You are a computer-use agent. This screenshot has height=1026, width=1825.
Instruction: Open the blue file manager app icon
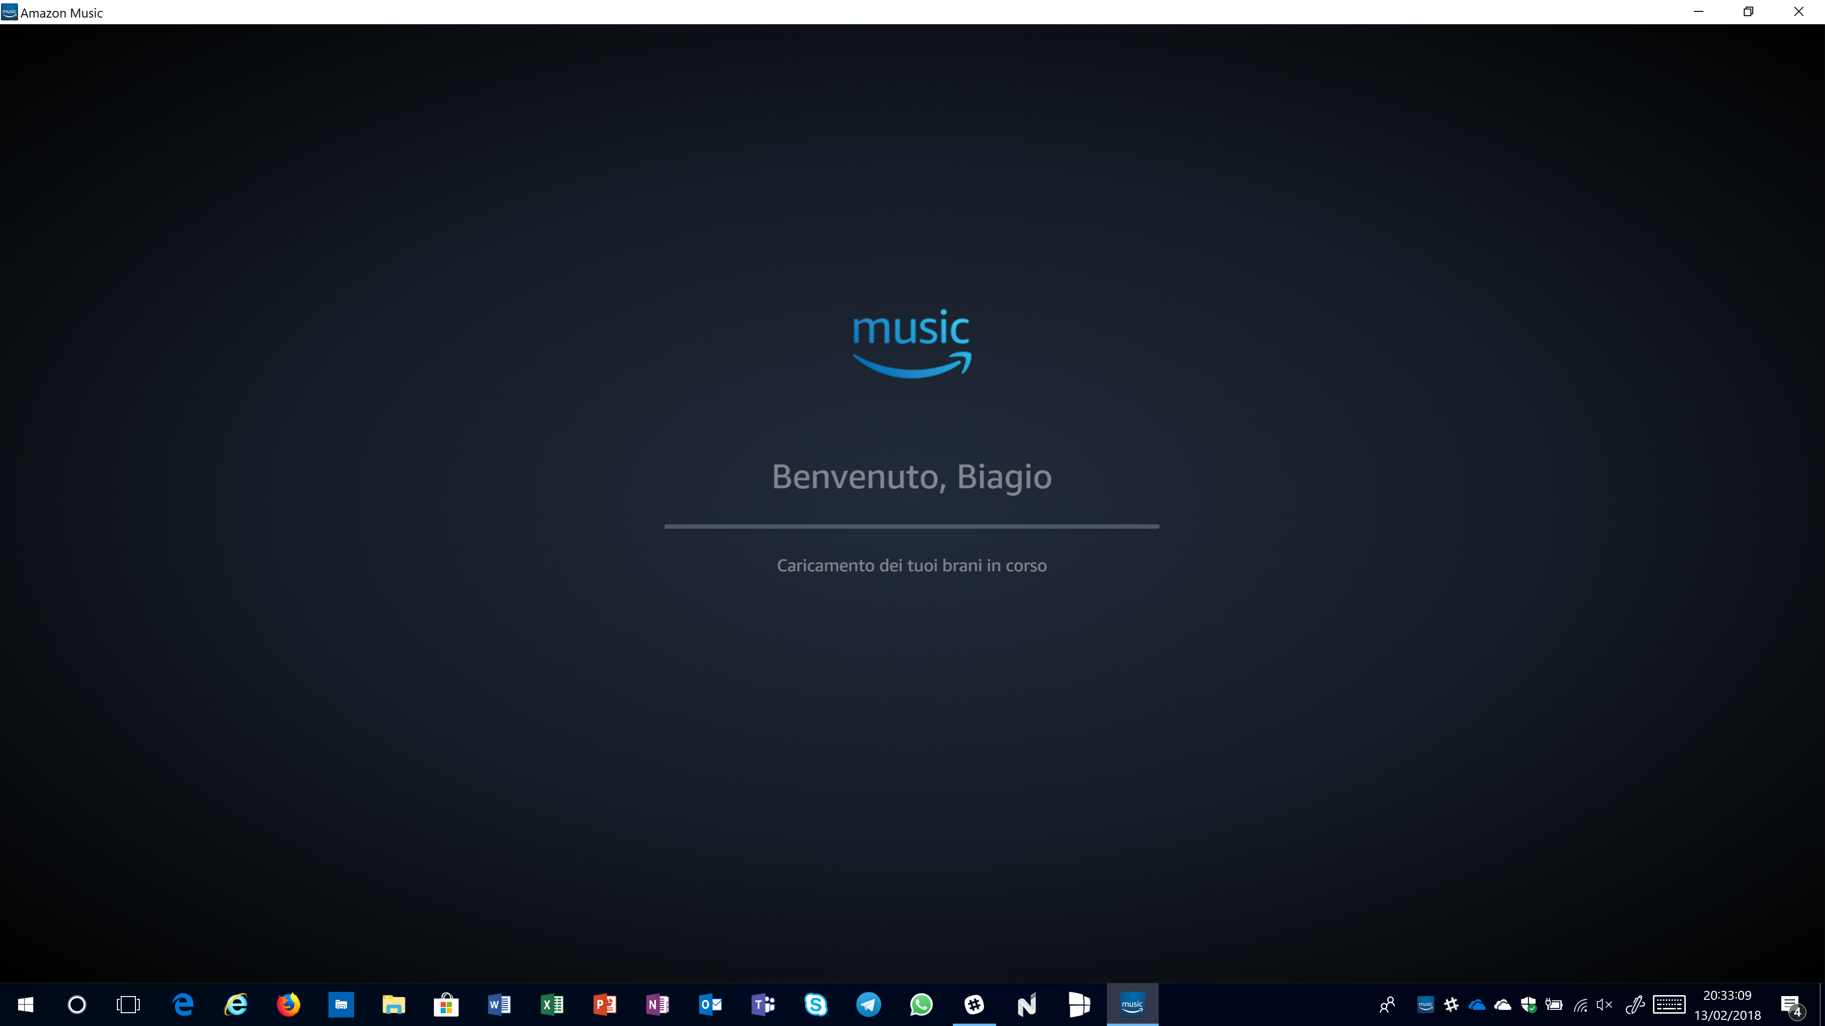341,1004
